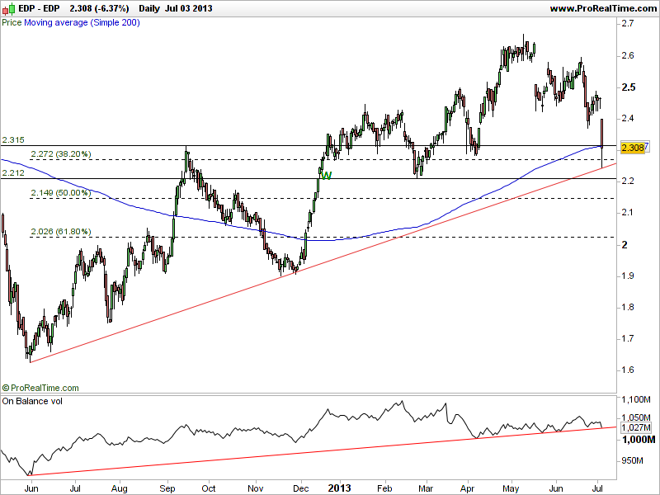Click the '1,050M' volume axis label
This screenshot has height=495, width=660.
[636, 417]
